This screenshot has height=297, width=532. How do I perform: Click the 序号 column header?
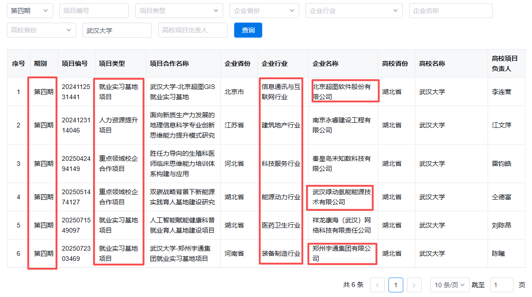(19, 63)
